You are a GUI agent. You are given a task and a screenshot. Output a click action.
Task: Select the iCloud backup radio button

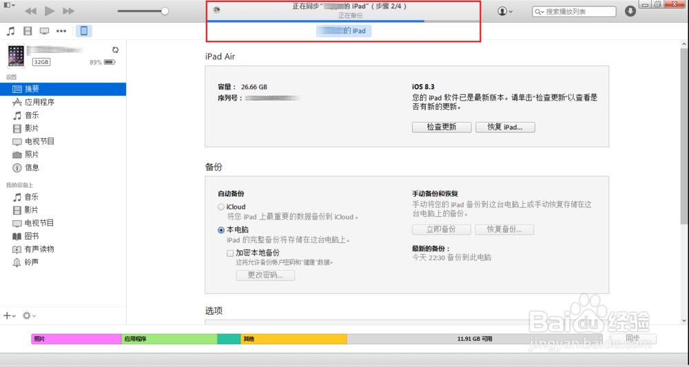(x=221, y=207)
